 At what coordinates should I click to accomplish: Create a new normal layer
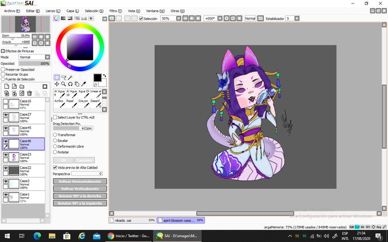pos(7,86)
